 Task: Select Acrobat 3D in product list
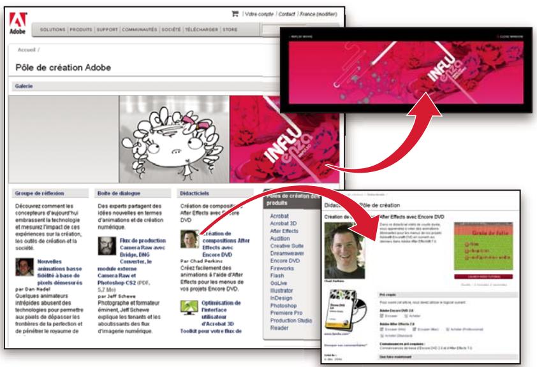pos(283,224)
